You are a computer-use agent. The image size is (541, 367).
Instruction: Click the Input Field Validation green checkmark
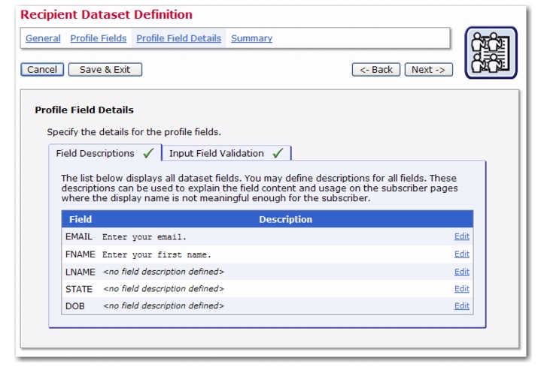click(x=278, y=153)
